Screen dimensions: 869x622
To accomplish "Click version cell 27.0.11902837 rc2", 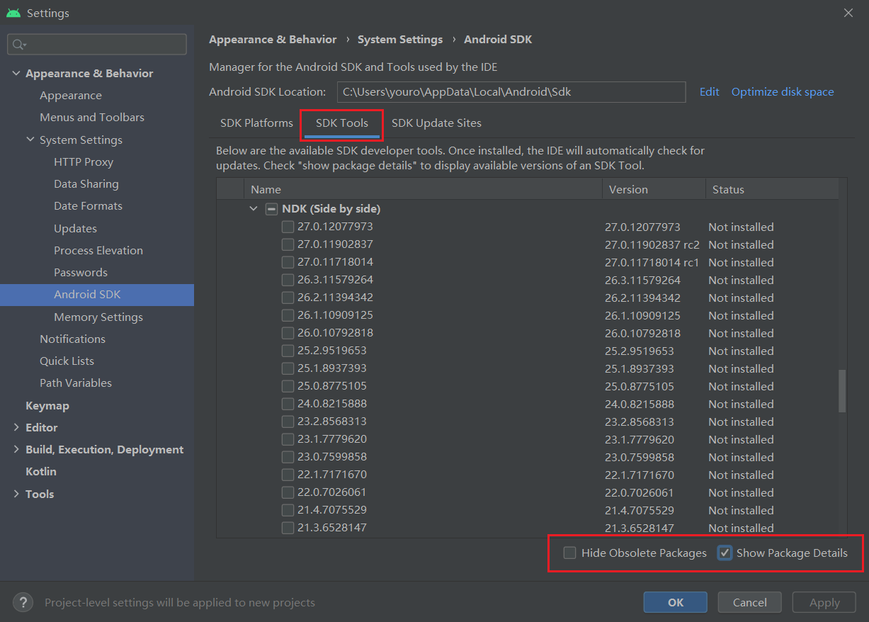I will [652, 245].
